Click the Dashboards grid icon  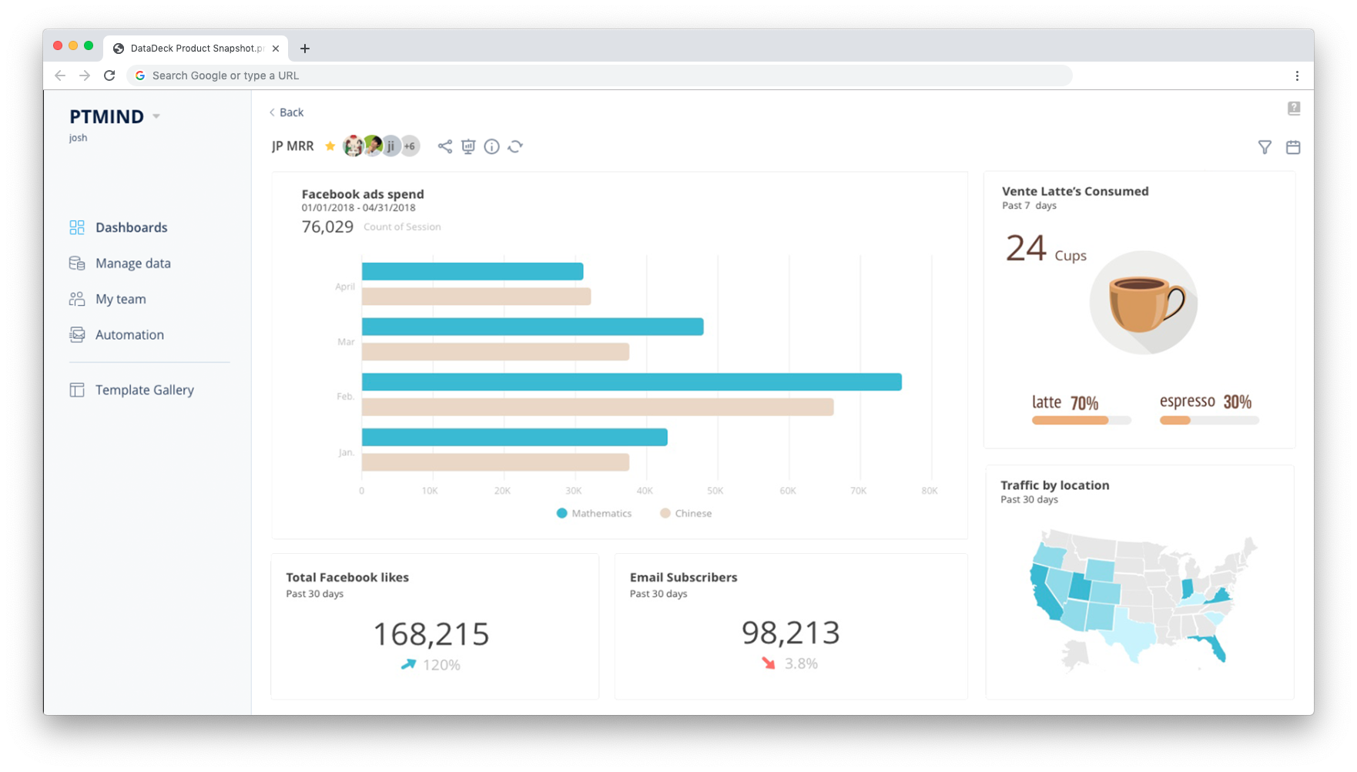[x=77, y=227]
